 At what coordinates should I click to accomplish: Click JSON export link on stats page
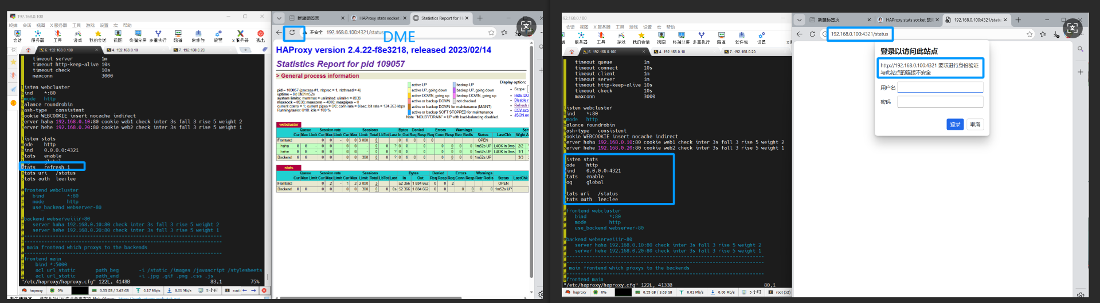521,115
